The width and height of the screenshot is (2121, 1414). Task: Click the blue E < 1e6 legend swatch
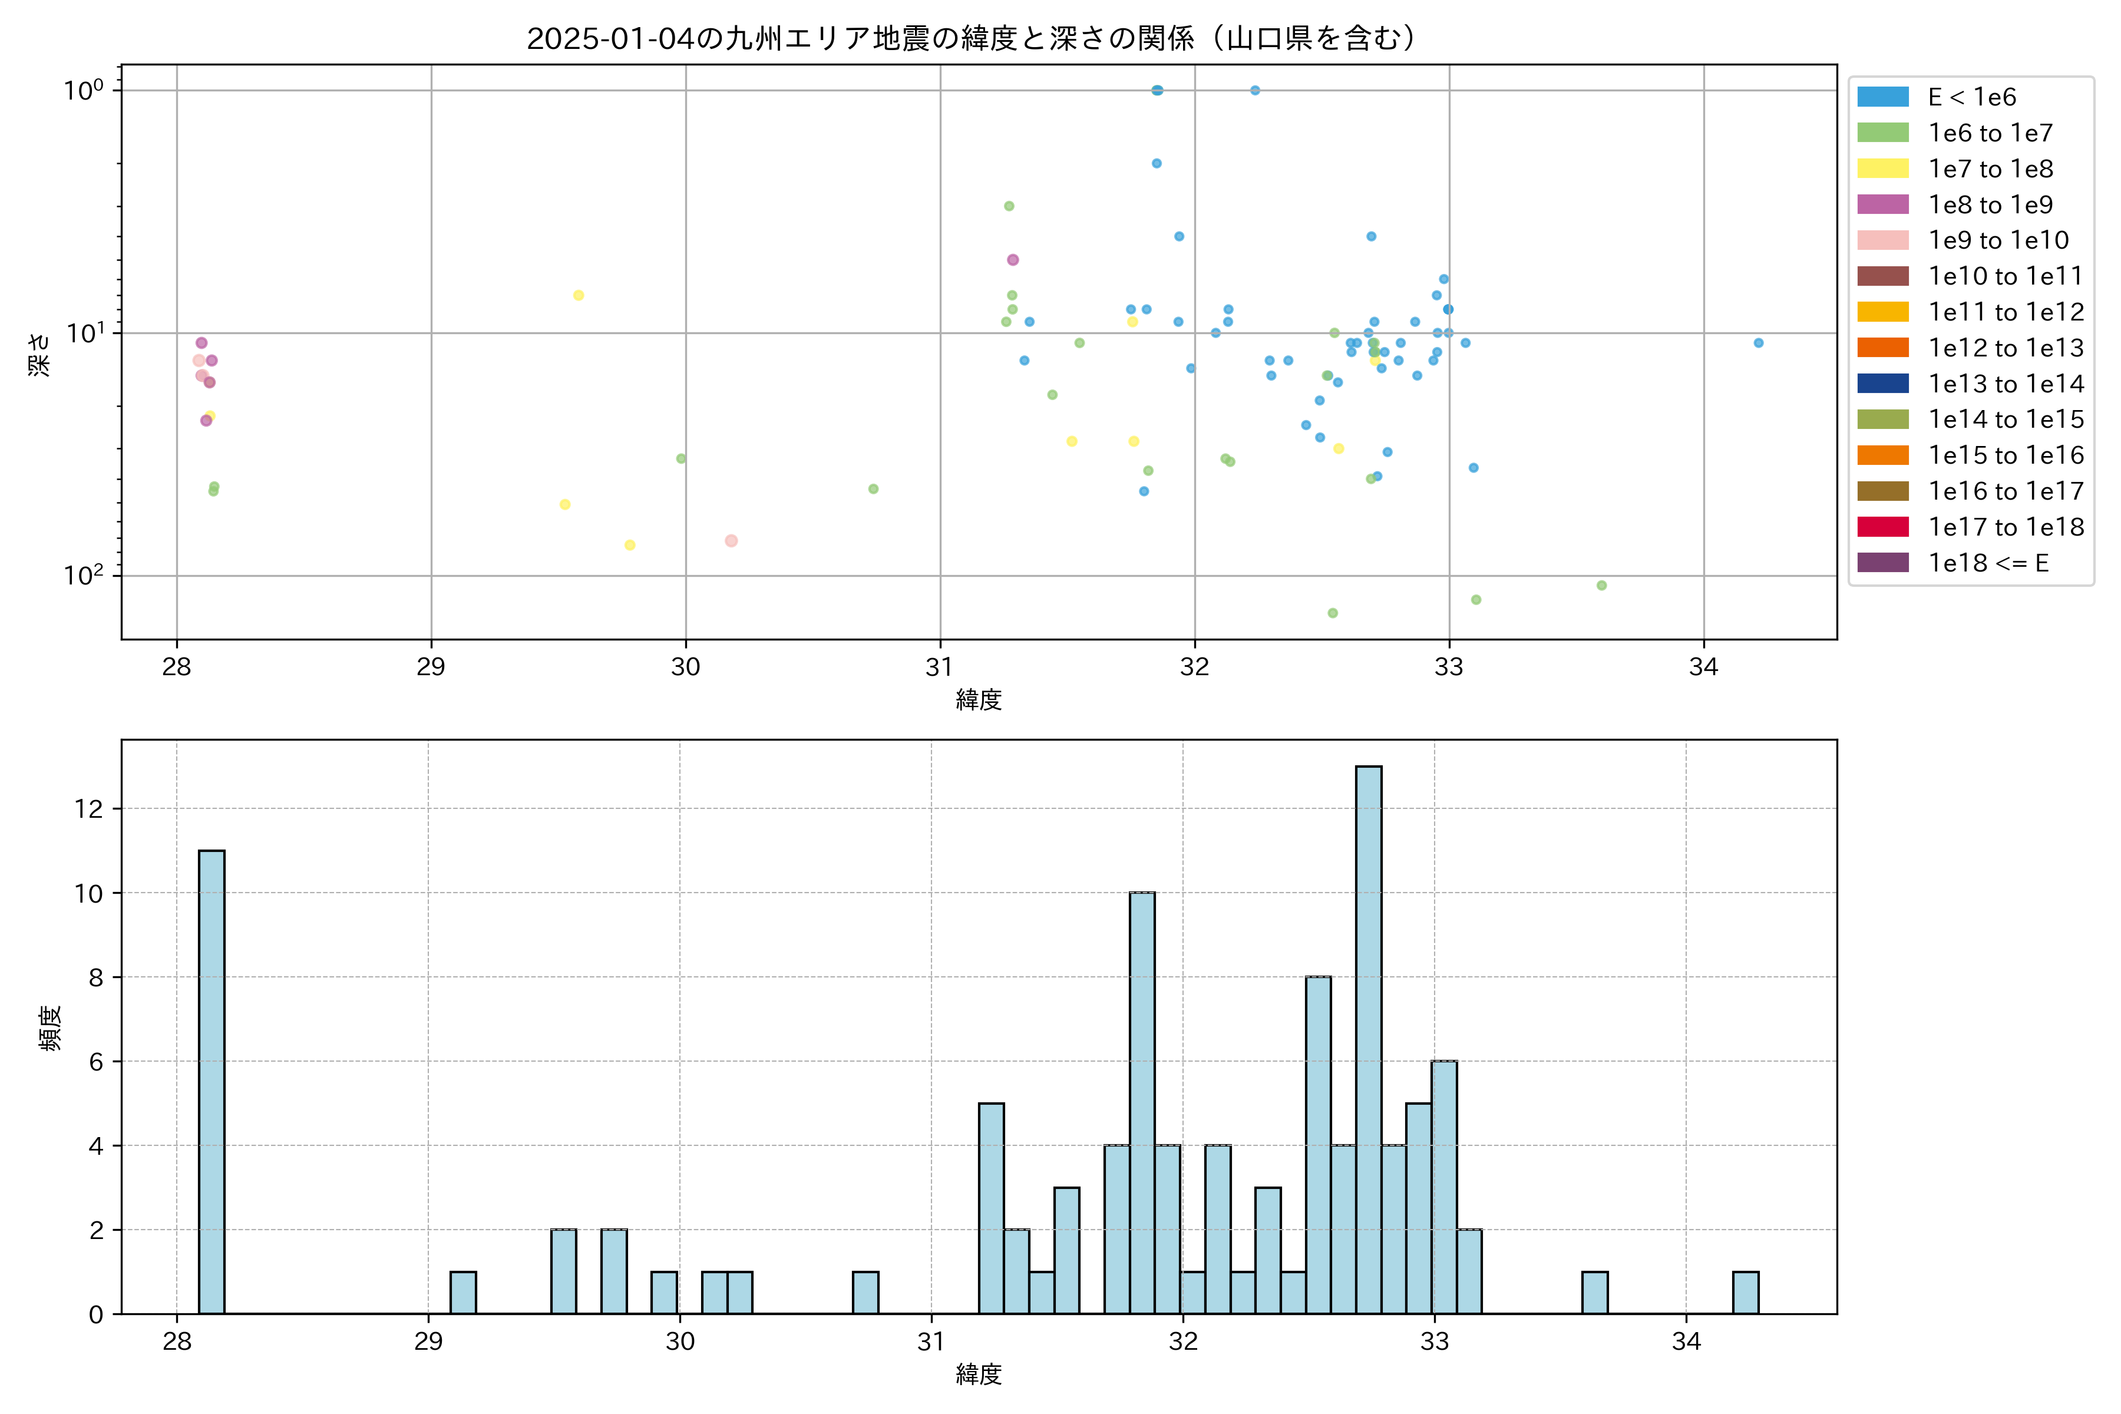[x=1883, y=97]
